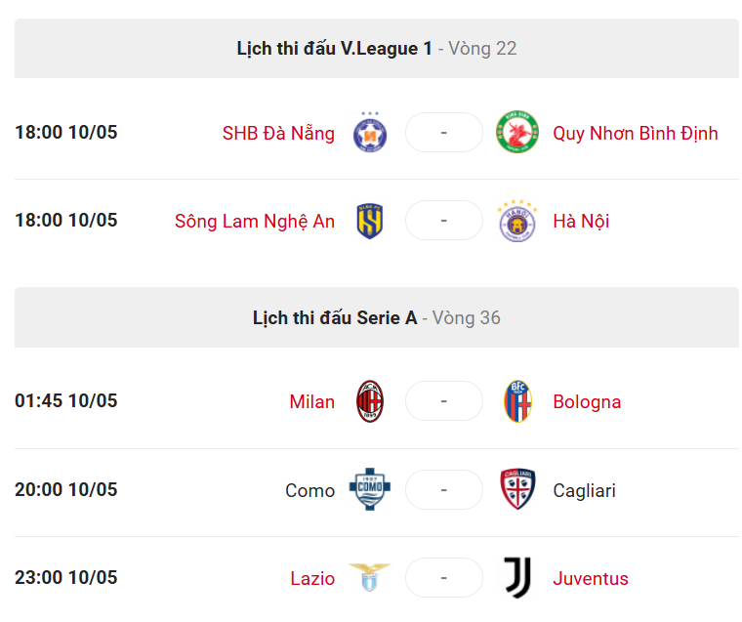The image size is (742, 622).
Task: Select the Como 1907 logo
Action: pos(370,489)
